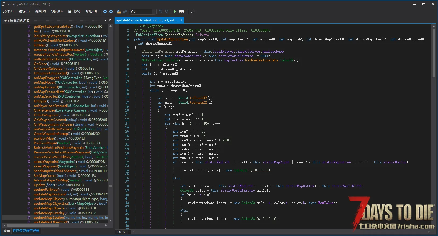
Task: Click method icon beside initMap()
Action: [x=29, y=45]
